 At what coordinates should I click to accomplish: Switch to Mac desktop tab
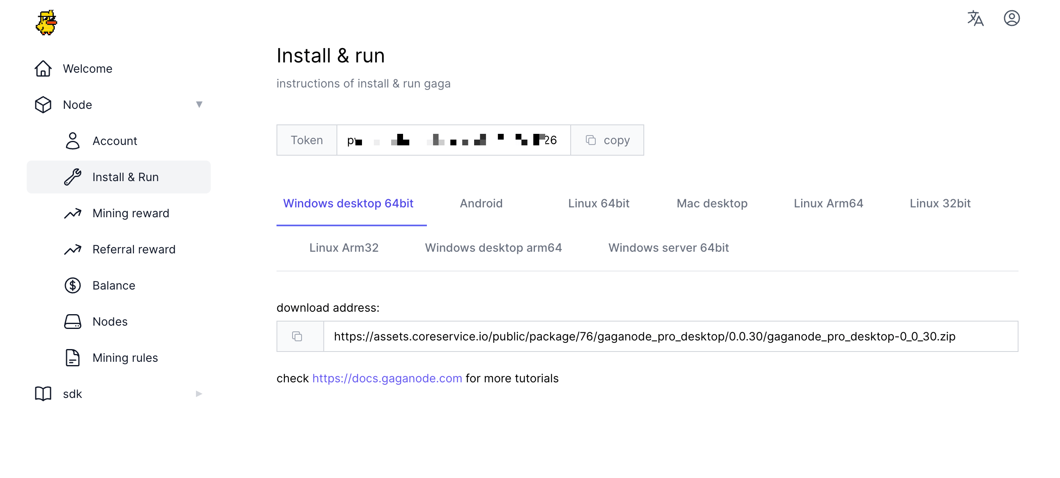[x=712, y=203]
